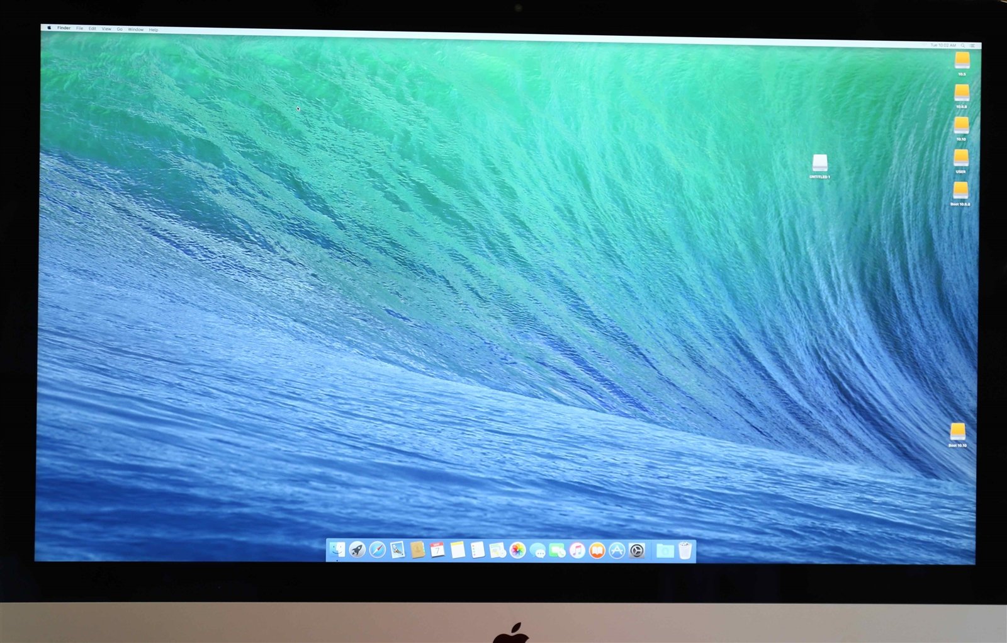1007x643 pixels.
Task: Open the Go menu
Action: pyautogui.click(x=120, y=29)
